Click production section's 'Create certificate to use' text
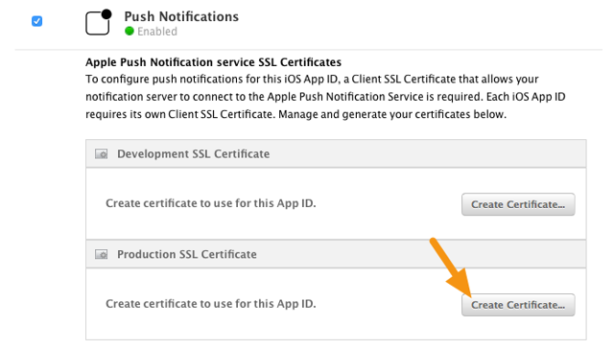Screen dimensions: 614x349 (x=211, y=304)
